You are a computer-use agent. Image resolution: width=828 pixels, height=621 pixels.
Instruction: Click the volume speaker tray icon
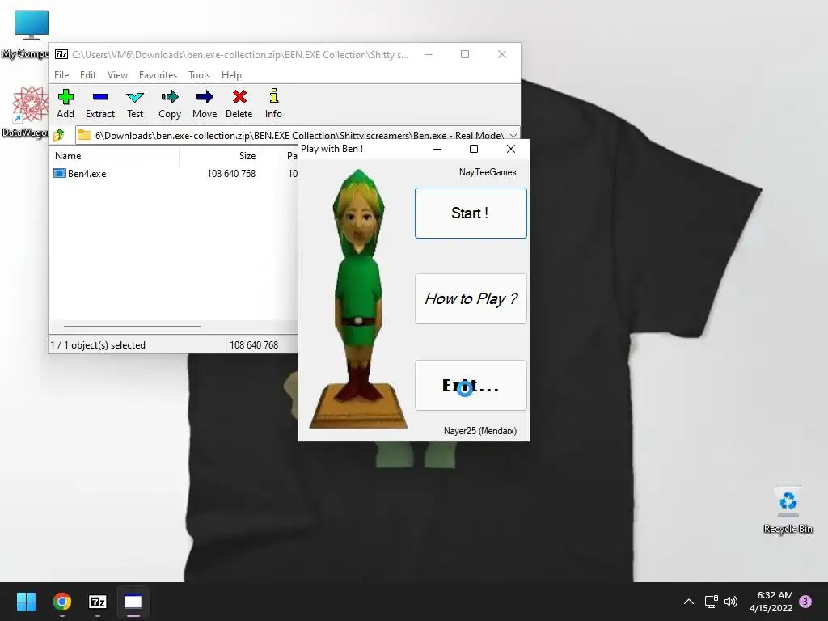coord(731,602)
